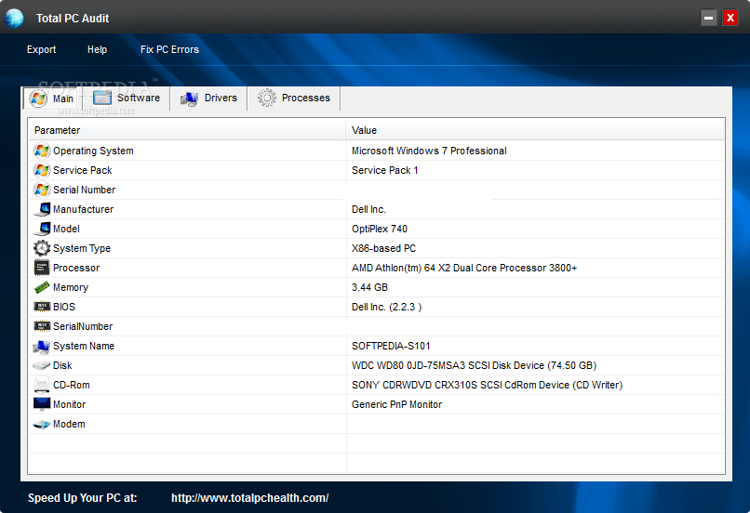Select the Operating System label

(93, 151)
